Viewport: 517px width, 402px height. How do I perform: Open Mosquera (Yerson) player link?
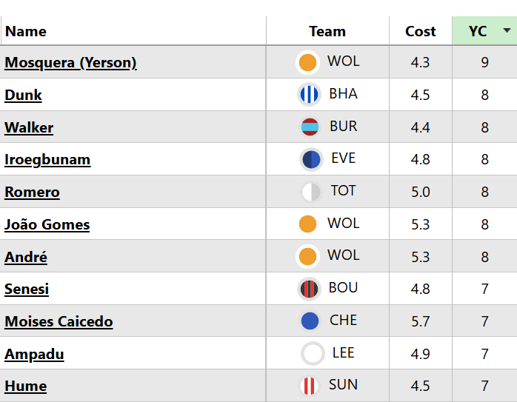tap(70, 62)
